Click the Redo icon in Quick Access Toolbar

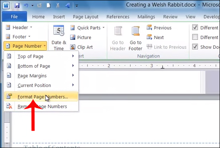click(39, 6)
